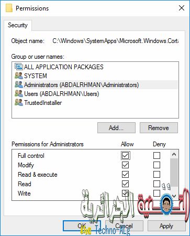Click the Apply button
This screenshot has width=190, height=236.
click(166, 226)
